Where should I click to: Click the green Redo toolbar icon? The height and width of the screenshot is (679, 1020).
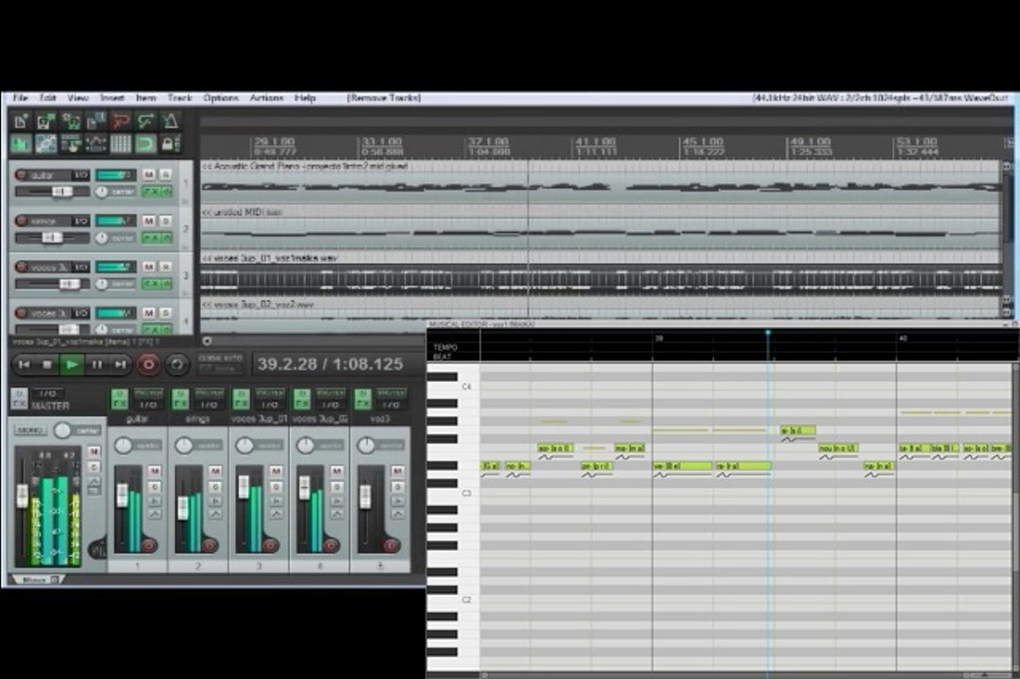tap(145, 121)
